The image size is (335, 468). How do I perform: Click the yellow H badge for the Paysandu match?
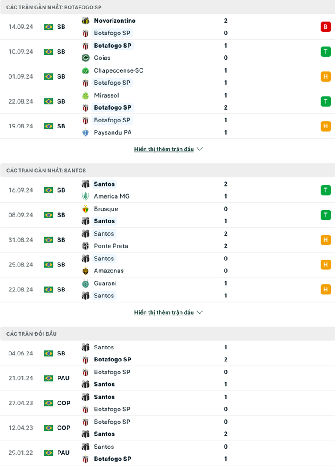pyautogui.click(x=326, y=126)
